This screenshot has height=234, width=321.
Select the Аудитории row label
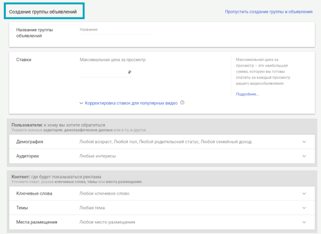27,156
